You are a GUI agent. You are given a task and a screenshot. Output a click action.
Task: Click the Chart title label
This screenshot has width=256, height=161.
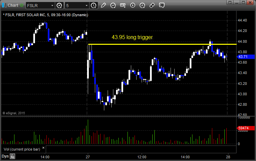click(13, 5)
